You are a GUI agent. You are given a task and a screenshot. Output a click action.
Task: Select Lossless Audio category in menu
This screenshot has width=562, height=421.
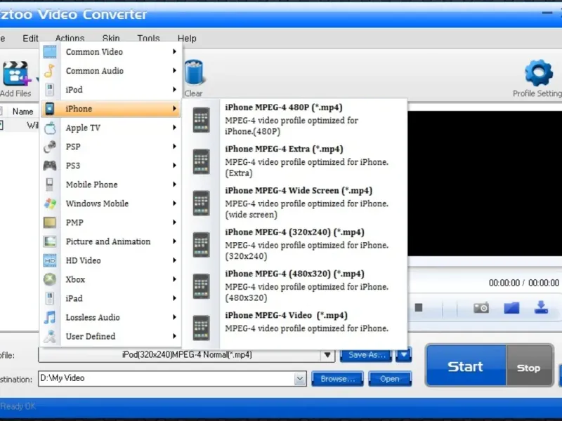coord(111,318)
